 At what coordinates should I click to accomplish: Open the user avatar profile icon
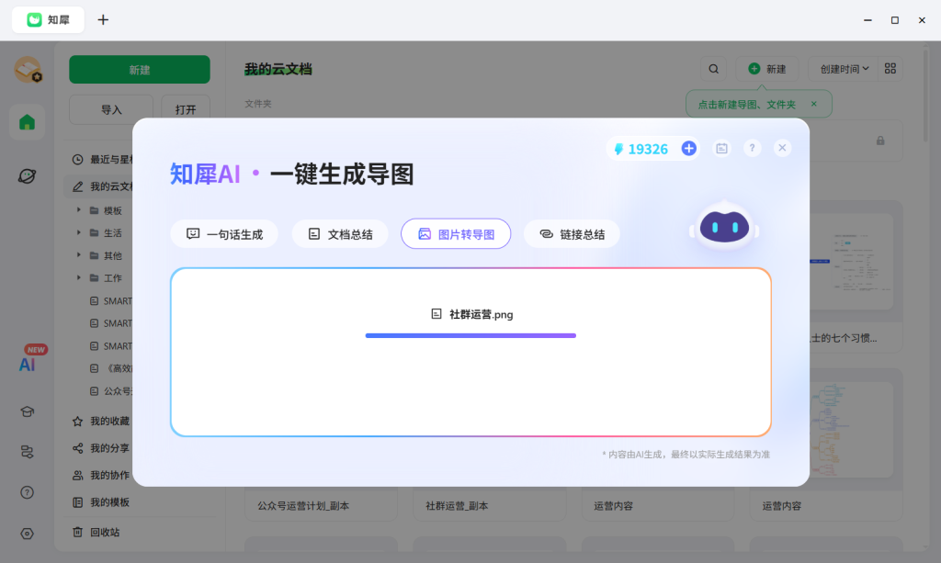(x=28, y=70)
